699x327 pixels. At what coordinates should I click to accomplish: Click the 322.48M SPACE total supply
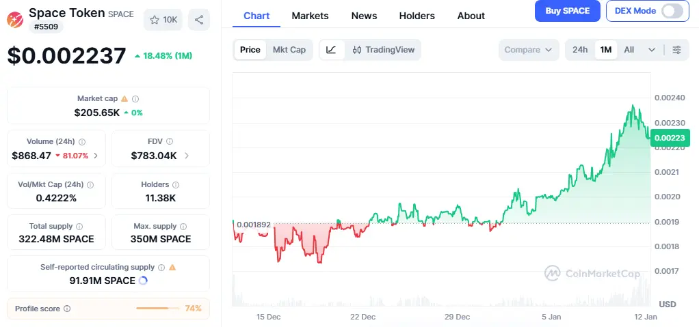[x=56, y=239]
